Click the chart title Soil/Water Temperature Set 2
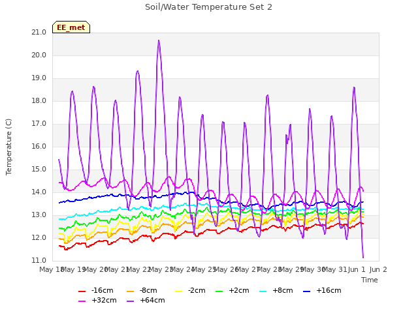The height and width of the screenshot is (313, 418). (208, 7)
